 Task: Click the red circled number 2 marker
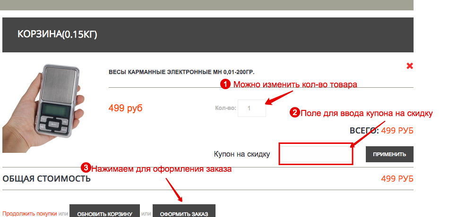click(294, 113)
